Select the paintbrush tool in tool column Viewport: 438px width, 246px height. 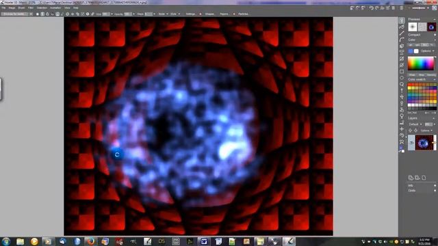coord(402,20)
